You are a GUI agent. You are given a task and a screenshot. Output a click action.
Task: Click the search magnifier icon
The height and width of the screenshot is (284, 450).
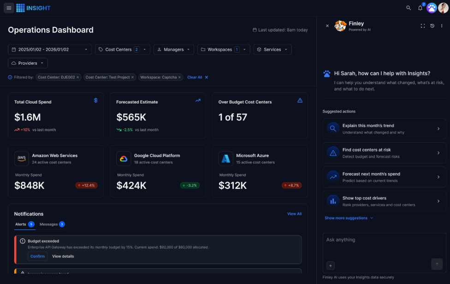click(x=409, y=8)
